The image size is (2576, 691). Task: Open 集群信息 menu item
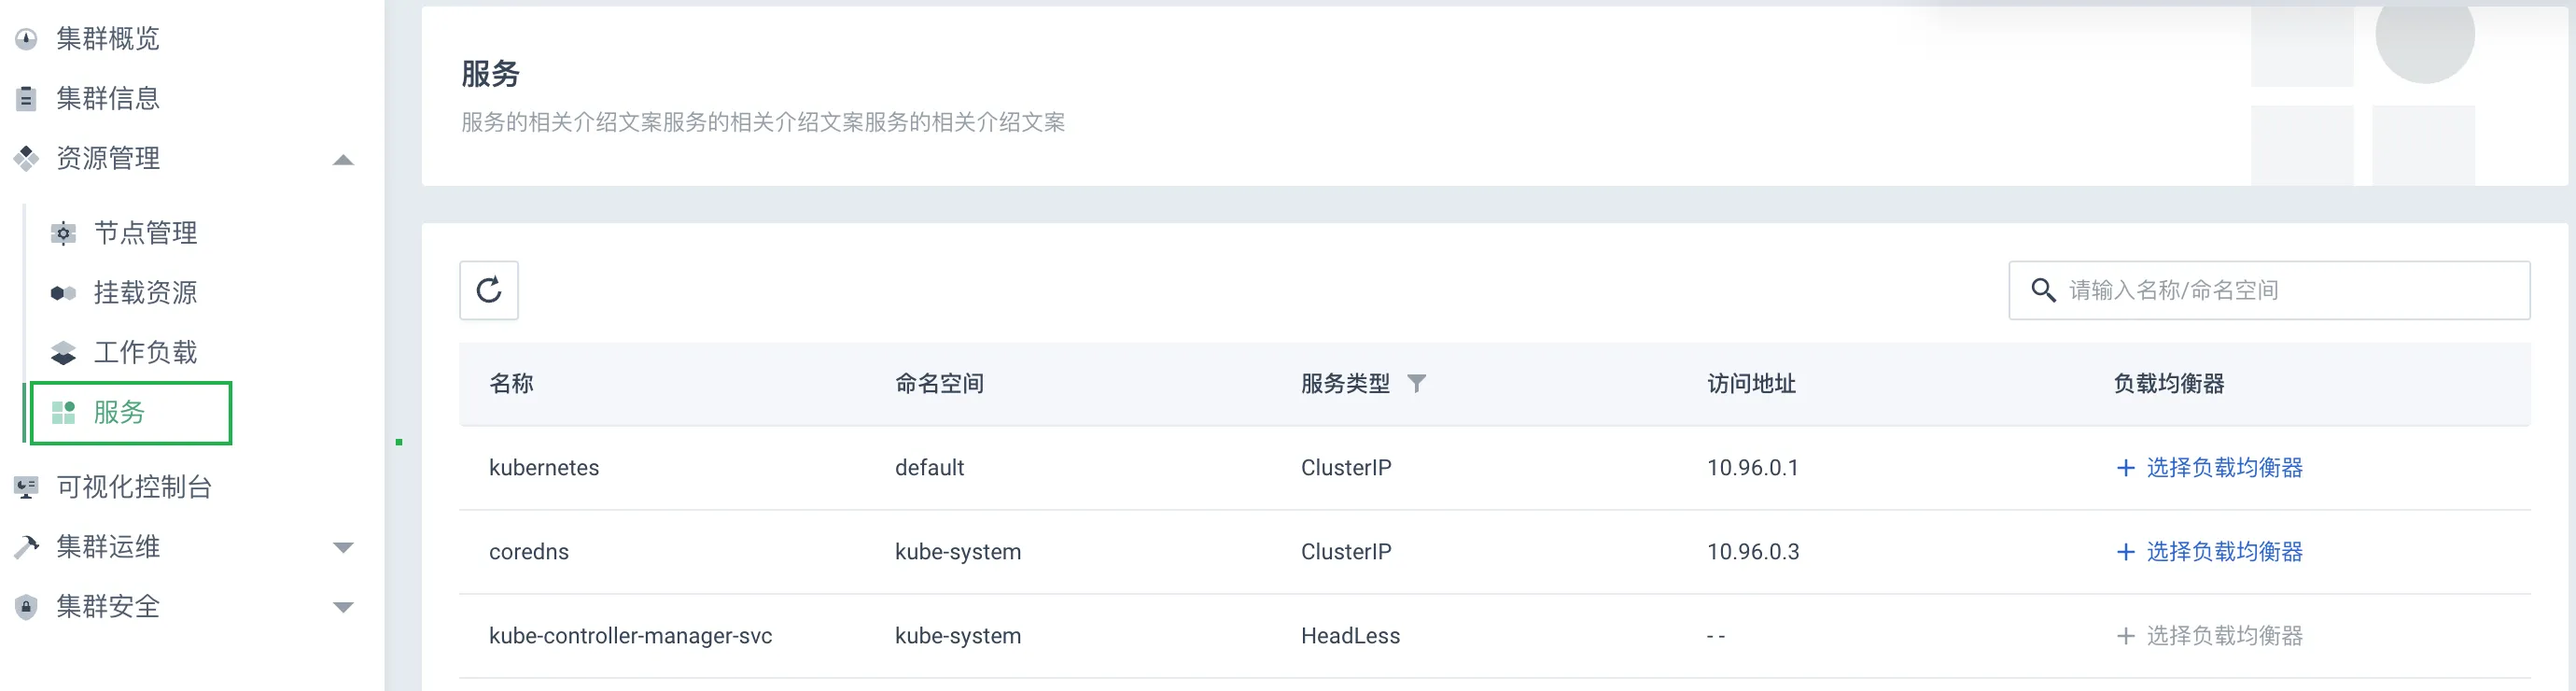pyautogui.click(x=108, y=98)
